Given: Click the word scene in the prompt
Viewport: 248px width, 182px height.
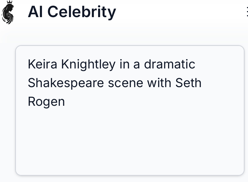Looking at the screenshot, I should pyautogui.click(x=126, y=83).
